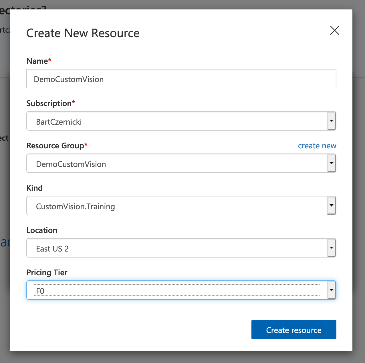Click the Name field label
The image size is (365, 363).
point(37,61)
